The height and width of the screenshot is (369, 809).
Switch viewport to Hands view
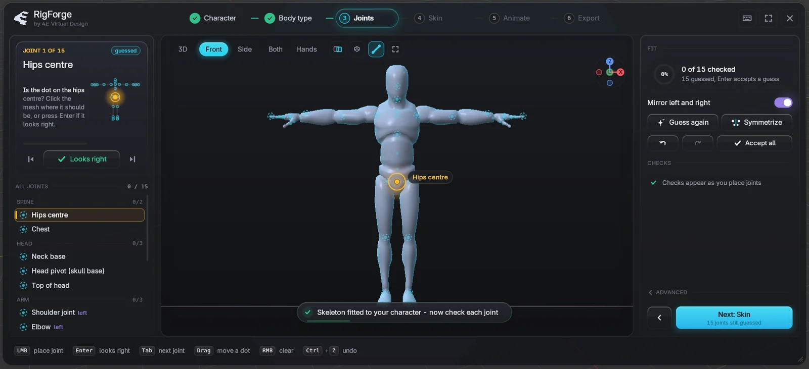pyautogui.click(x=306, y=49)
